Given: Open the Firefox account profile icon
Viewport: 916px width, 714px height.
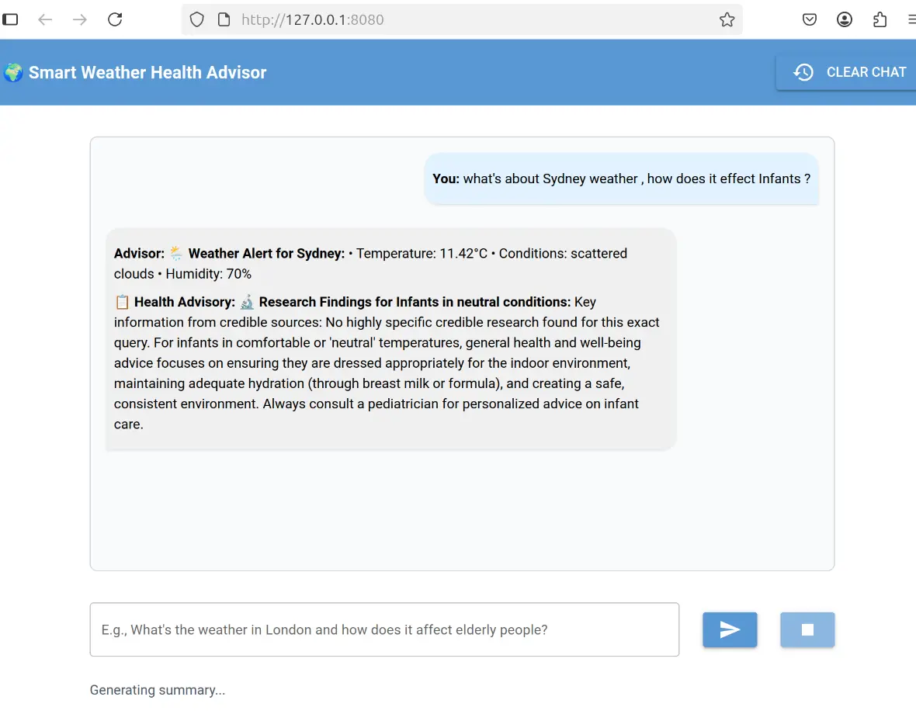Looking at the screenshot, I should click(844, 19).
